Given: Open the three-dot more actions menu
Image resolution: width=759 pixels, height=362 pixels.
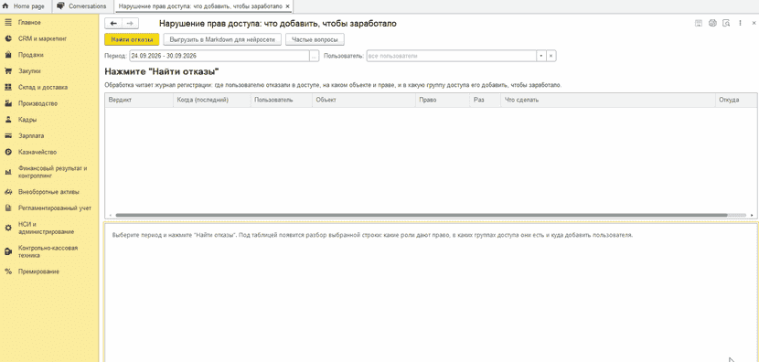Looking at the screenshot, I should (x=740, y=23).
